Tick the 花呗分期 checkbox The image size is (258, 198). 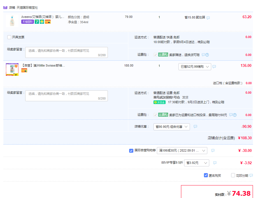coord(233,175)
